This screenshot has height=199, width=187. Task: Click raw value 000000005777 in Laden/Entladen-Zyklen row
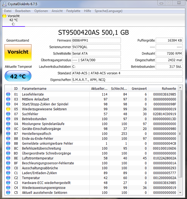point(165,173)
